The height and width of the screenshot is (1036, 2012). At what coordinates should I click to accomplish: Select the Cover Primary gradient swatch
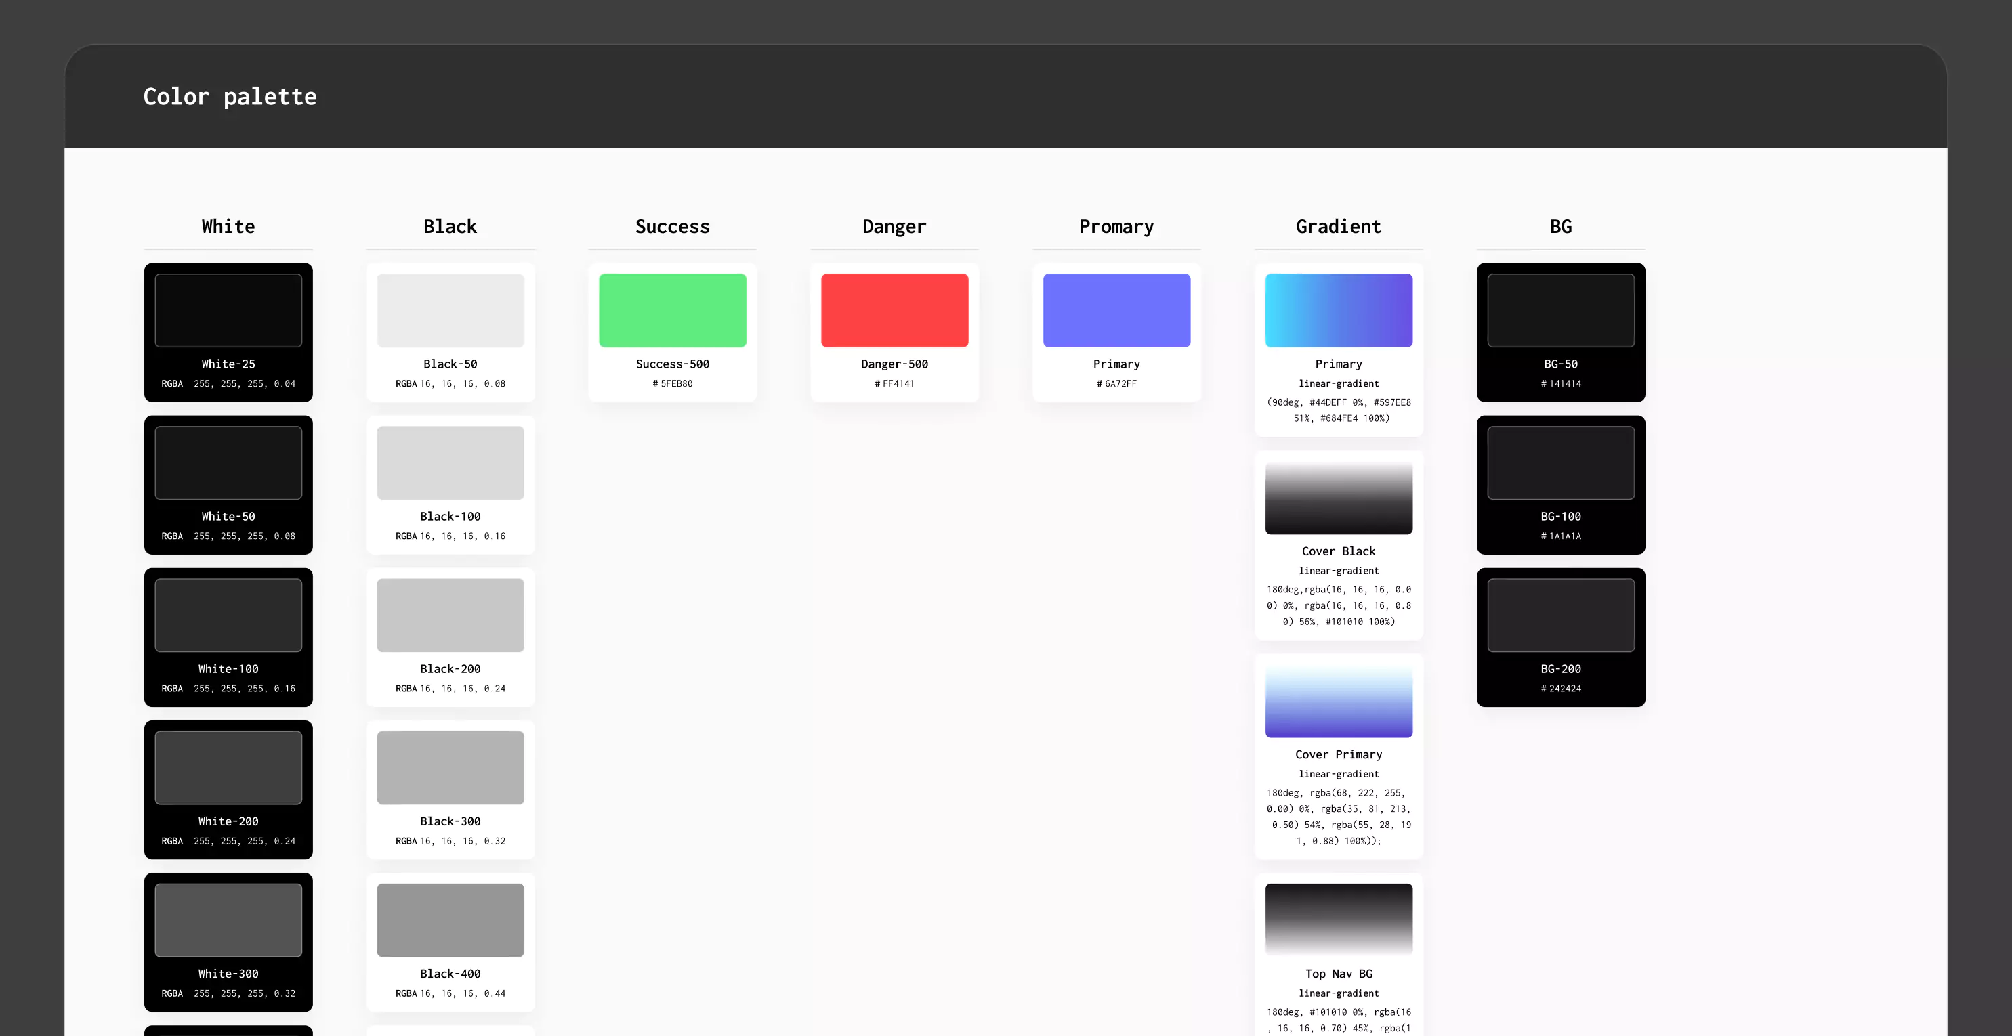pyautogui.click(x=1339, y=700)
